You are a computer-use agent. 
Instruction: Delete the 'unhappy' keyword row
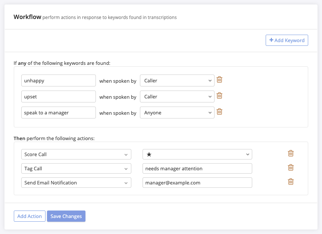tap(219, 80)
